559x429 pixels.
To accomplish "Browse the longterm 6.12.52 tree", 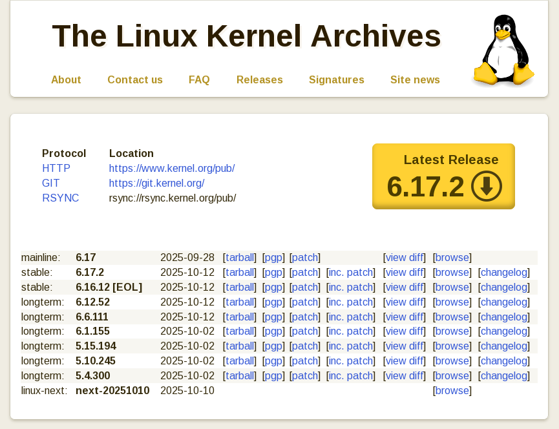I will click(452, 302).
